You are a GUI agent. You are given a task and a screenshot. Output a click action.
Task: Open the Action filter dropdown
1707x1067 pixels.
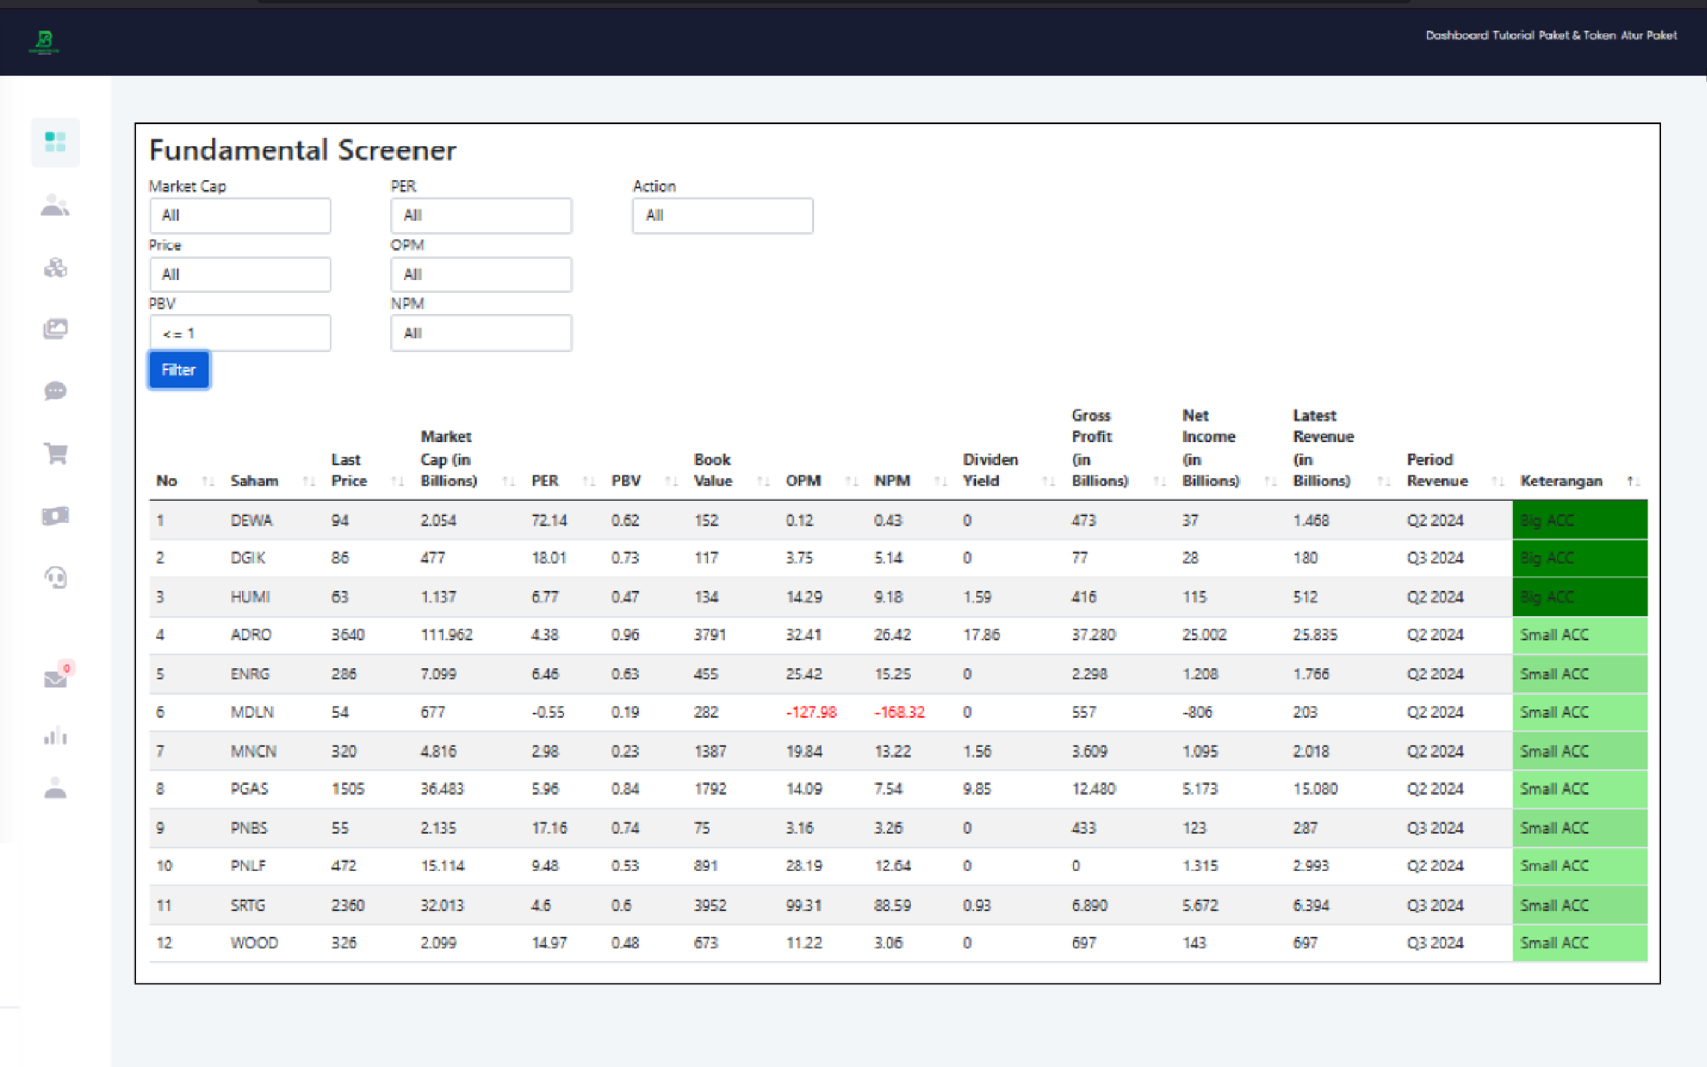pyautogui.click(x=721, y=215)
